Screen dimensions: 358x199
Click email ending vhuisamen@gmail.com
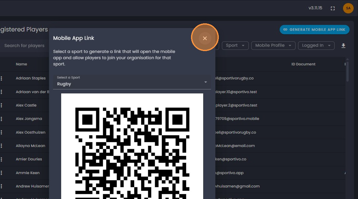[238, 186]
